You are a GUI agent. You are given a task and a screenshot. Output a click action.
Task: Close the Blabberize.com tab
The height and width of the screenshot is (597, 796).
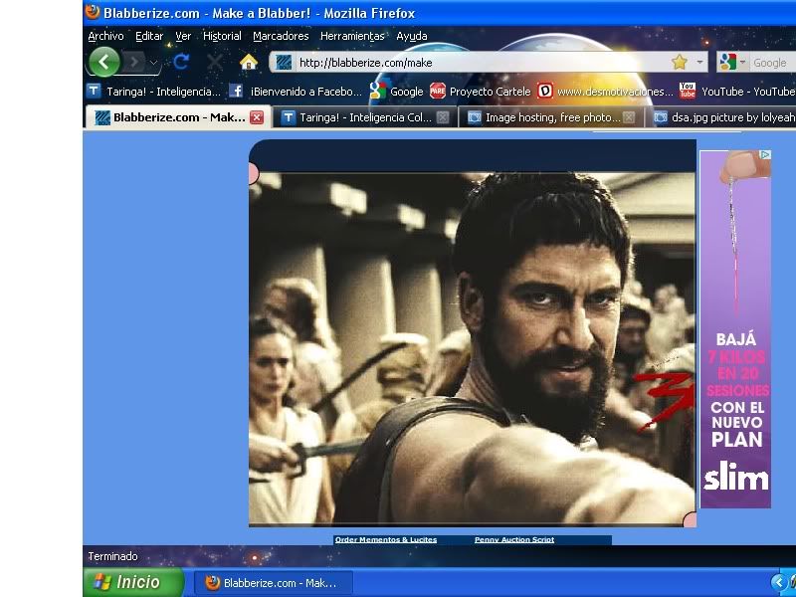257,117
